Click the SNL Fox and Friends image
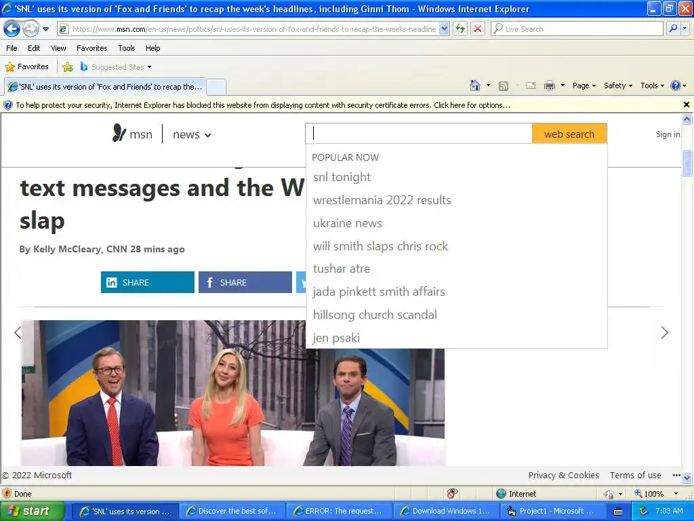 (233, 393)
